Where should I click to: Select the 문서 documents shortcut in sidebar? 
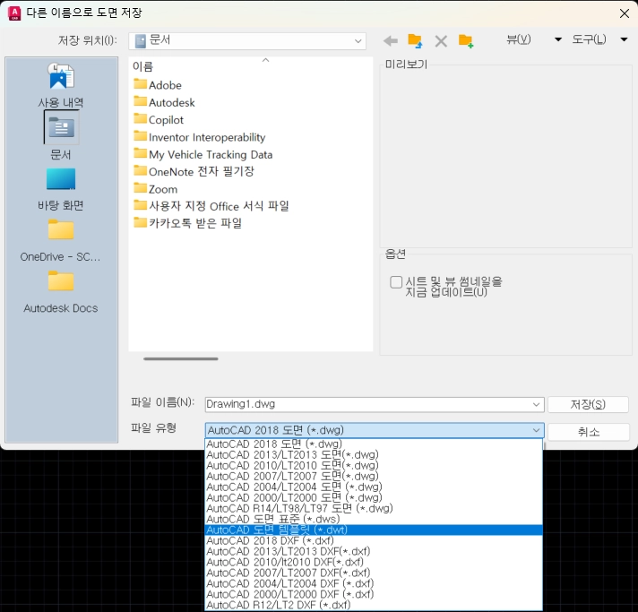61,136
